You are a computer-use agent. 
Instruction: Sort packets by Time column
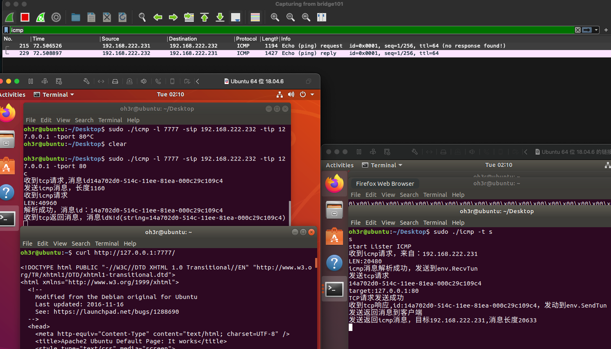[66, 39]
